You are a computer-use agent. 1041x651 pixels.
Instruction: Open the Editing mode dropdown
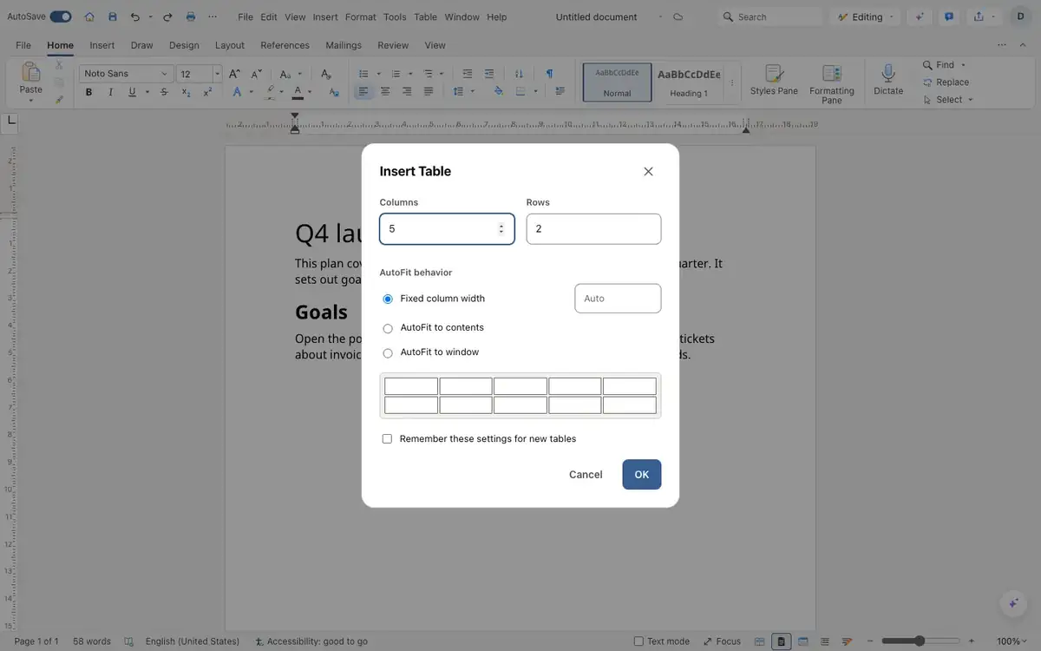click(x=867, y=16)
